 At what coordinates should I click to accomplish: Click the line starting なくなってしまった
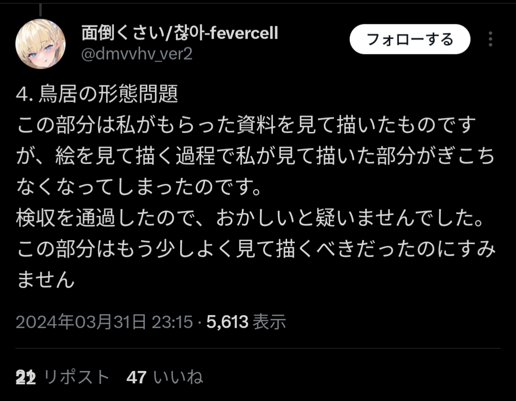pos(139,187)
